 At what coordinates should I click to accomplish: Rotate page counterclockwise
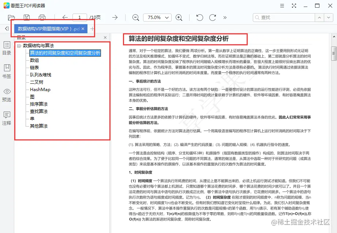(x=200, y=18)
